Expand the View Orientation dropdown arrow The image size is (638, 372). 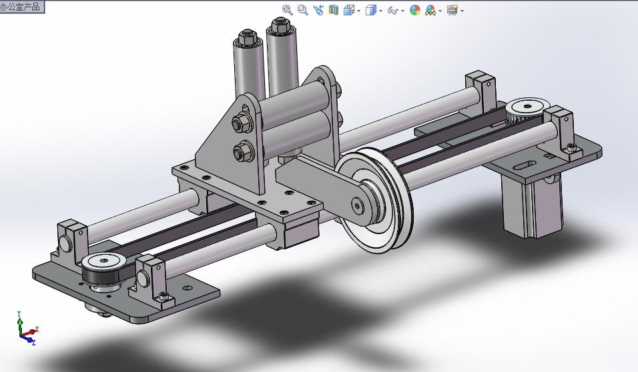[x=358, y=11]
